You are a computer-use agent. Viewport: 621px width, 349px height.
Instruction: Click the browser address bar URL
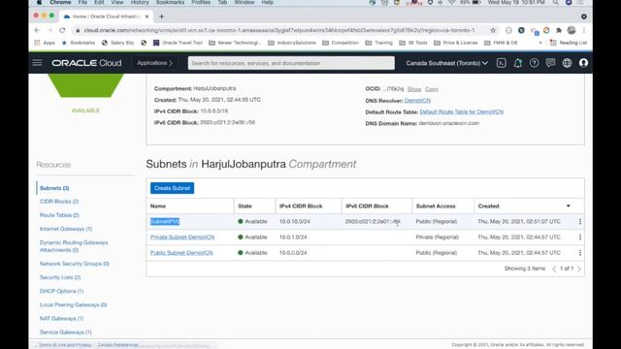278,30
